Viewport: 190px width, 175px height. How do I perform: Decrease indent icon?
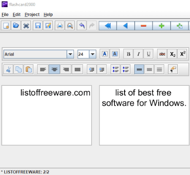coord(92,69)
